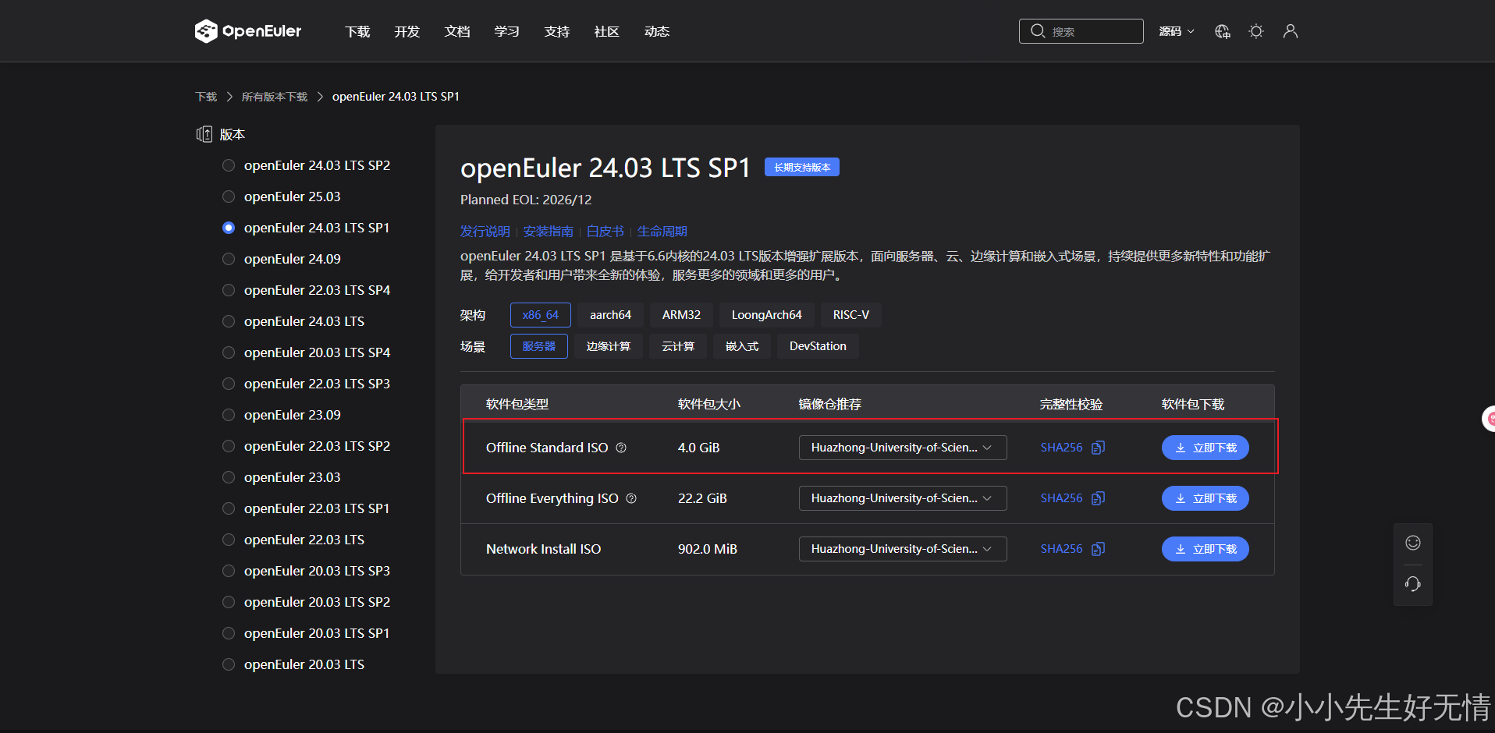
Task: Switch to the aarch64 architecture tab
Action: [x=609, y=314]
